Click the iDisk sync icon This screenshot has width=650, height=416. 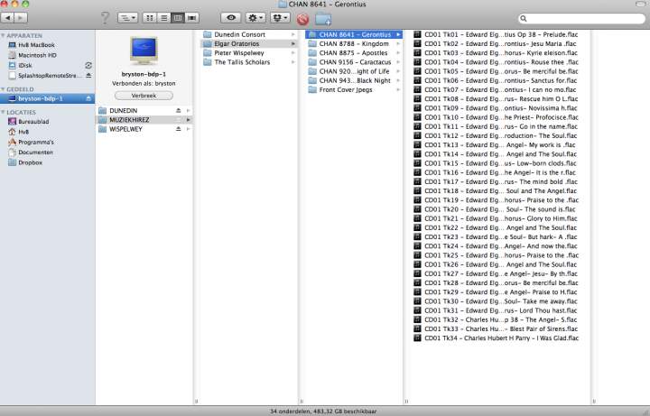point(88,66)
